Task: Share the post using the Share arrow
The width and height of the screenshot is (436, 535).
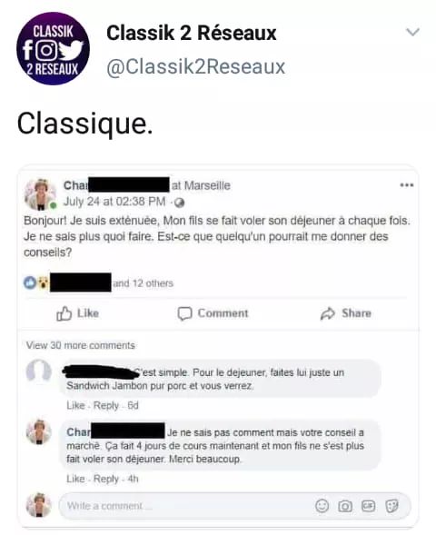Action: [345, 313]
